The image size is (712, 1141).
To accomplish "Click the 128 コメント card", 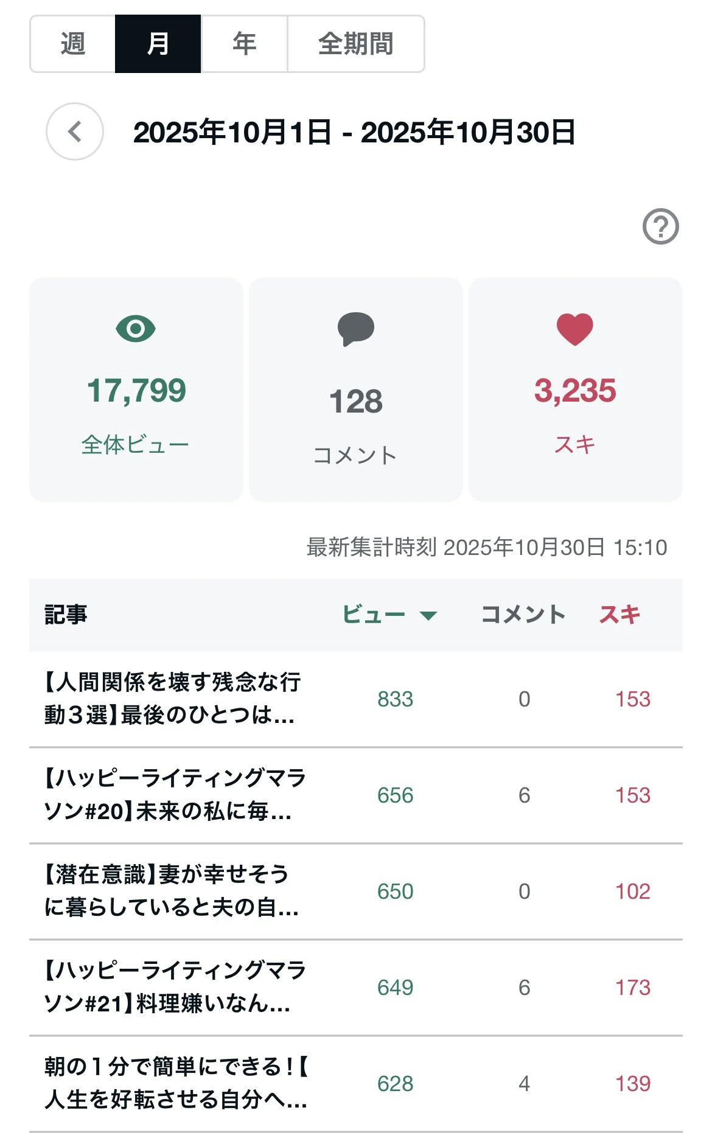I will pos(356,389).
